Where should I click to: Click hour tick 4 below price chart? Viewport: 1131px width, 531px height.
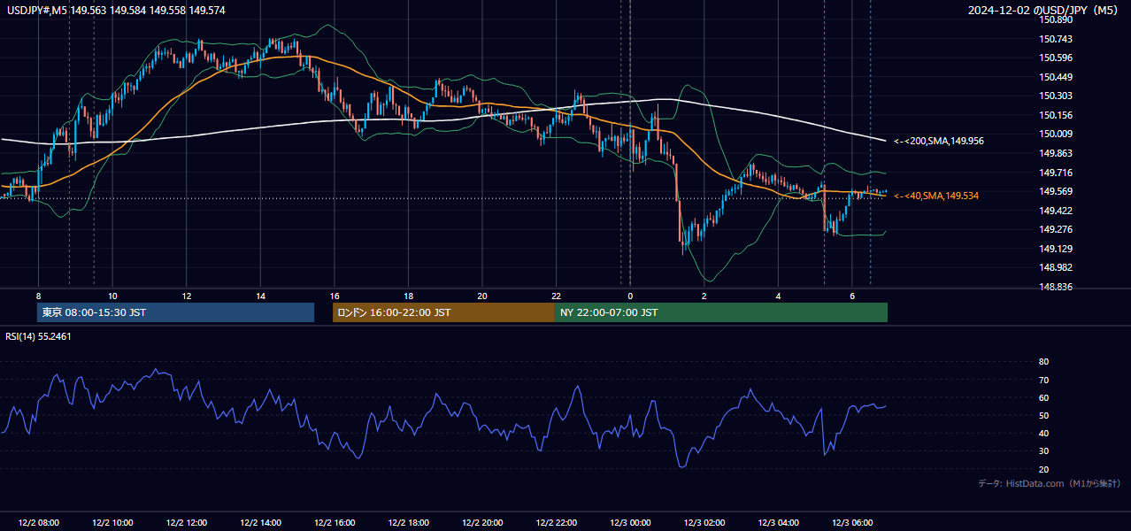point(779,296)
